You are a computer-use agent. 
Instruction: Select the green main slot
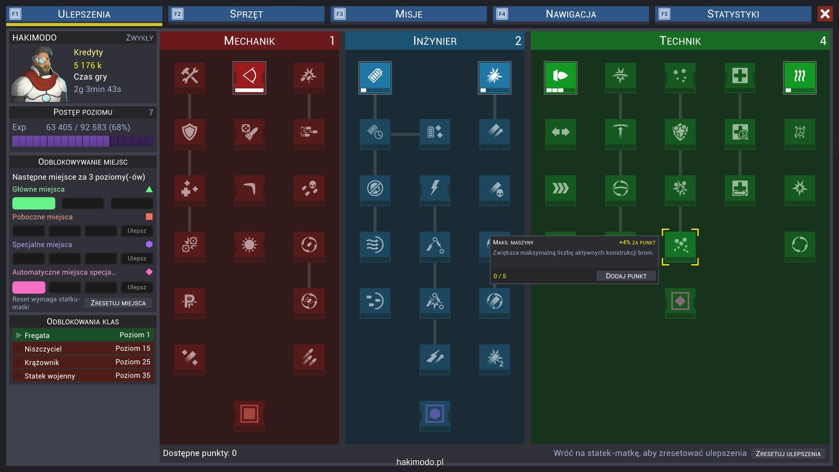[x=34, y=203]
